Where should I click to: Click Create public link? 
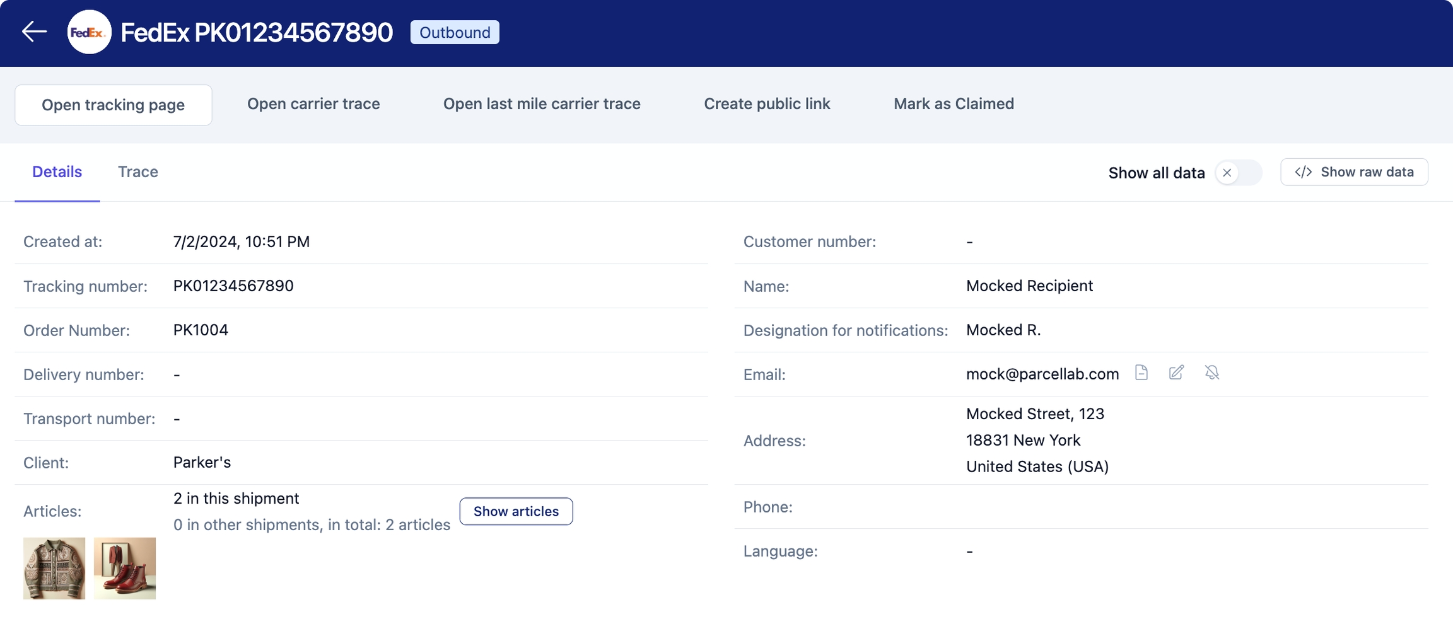(767, 103)
